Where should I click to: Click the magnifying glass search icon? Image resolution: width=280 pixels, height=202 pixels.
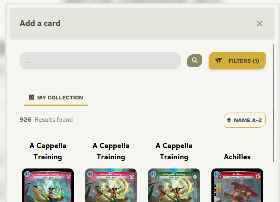tap(195, 61)
